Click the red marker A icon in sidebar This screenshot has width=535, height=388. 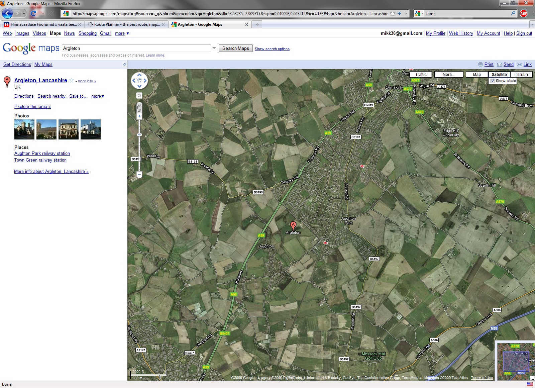point(7,81)
